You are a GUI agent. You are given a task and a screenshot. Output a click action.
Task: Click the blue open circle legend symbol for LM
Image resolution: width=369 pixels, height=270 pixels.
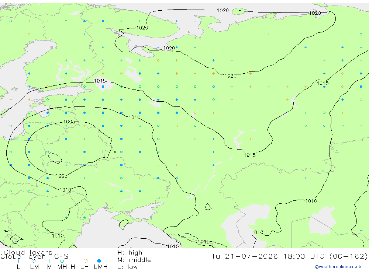click(x=34, y=261)
